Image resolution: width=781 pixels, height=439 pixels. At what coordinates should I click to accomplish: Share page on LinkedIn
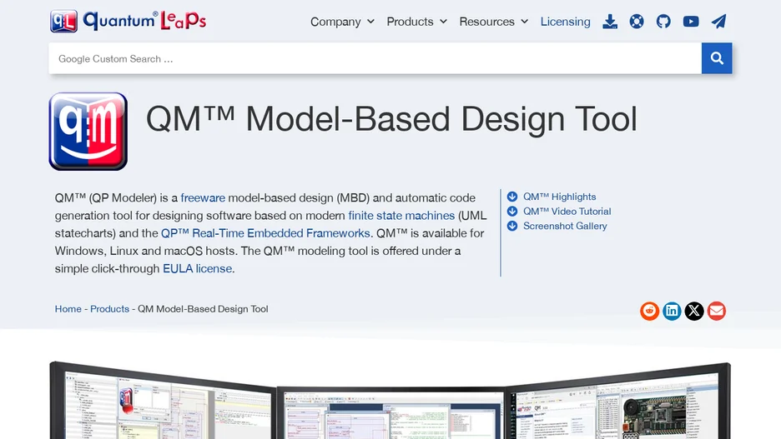click(672, 312)
